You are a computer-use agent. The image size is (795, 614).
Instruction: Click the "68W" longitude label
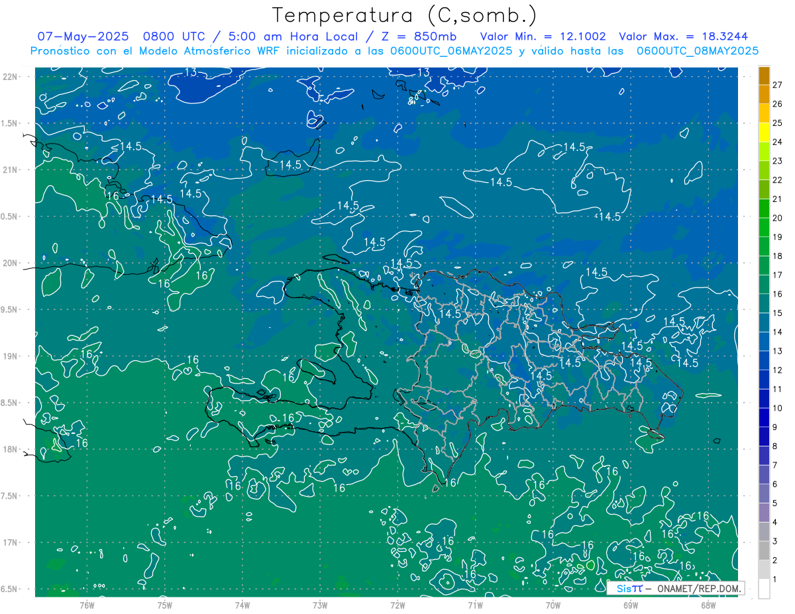click(708, 605)
